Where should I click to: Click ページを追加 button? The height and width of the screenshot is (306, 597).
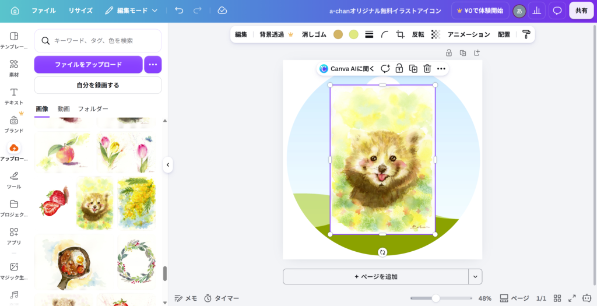(376, 277)
